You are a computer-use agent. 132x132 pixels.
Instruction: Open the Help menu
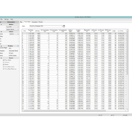[x=11, y=19]
